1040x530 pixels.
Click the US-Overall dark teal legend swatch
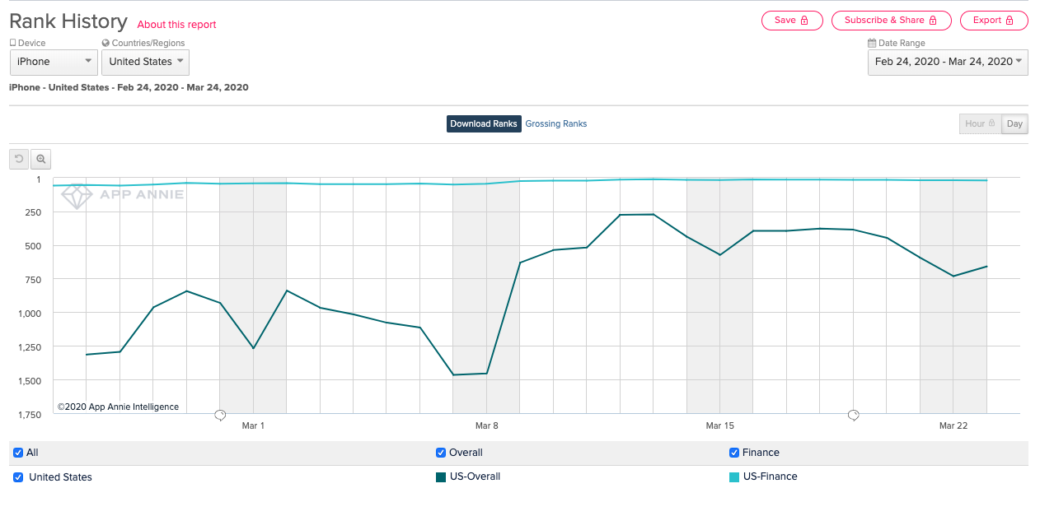[441, 477]
